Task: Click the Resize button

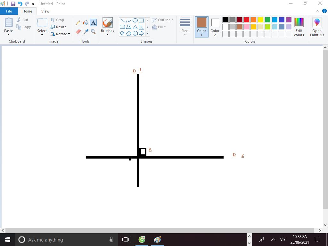Action: click(58, 27)
